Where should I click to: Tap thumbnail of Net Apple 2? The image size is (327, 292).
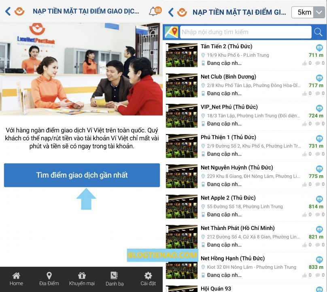(181, 207)
